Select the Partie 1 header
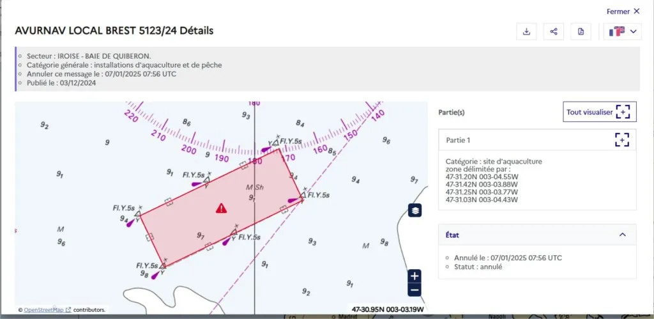The height and width of the screenshot is (319, 654). pyautogui.click(x=537, y=140)
